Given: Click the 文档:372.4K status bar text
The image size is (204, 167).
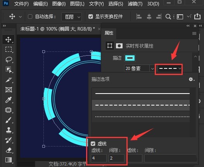Looking at the screenshot, I should [67, 164].
